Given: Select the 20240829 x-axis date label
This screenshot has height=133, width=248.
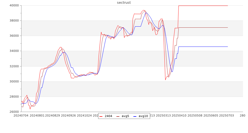Looking at the screenshot, I should coord(53,116).
